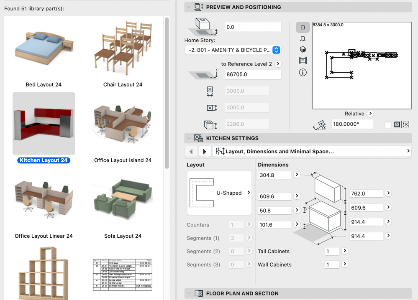The width and height of the screenshot is (418, 300).
Task: Open the to Reference Level 2 arrow
Action: 278,64
